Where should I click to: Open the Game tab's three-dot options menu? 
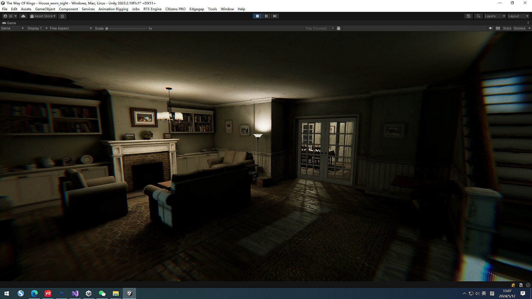tap(528, 23)
